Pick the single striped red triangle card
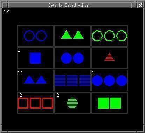The width and height of the screenshot is (145, 133). (110, 58)
